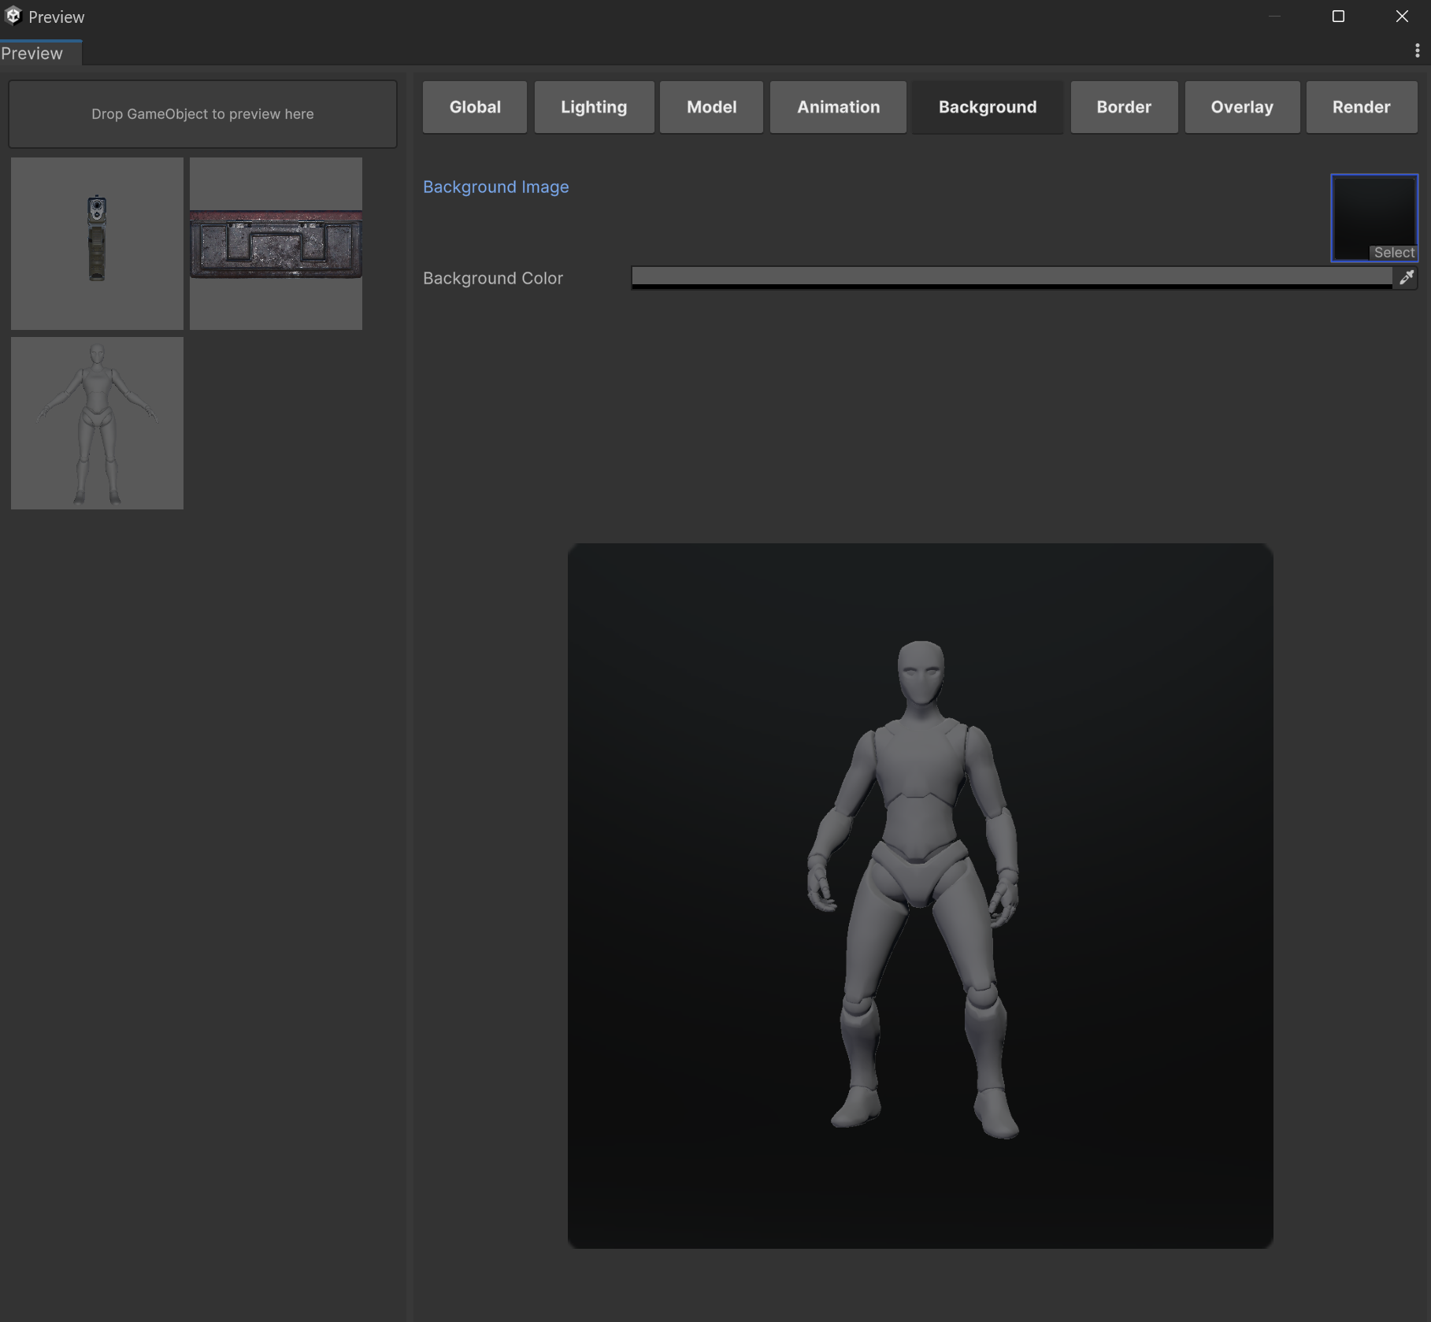Click the Background tab

pyautogui.click(x=987, y=107)
